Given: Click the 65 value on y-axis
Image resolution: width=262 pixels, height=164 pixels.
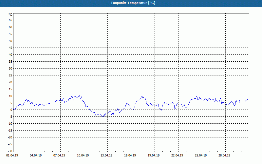Looking at the screenshot, I should (10, 20).
